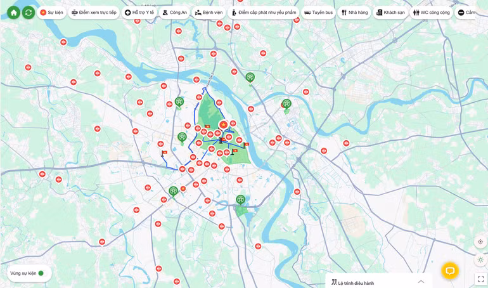
Task: Filter map by Khách sạn
Action: click(x=390, y=13)
